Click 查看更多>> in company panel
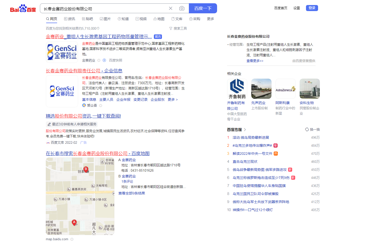 [x=255, y=61]
